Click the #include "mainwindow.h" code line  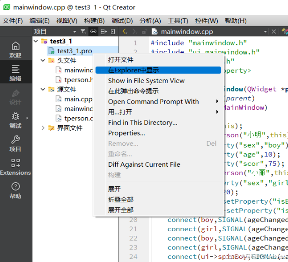199,43
